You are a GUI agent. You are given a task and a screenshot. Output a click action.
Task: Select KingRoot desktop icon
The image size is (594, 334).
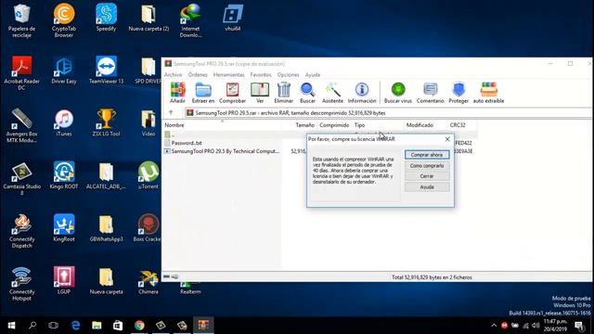(64, 228)
